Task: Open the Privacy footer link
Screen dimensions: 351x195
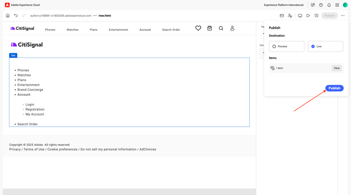Action: (x=15, y=149)
